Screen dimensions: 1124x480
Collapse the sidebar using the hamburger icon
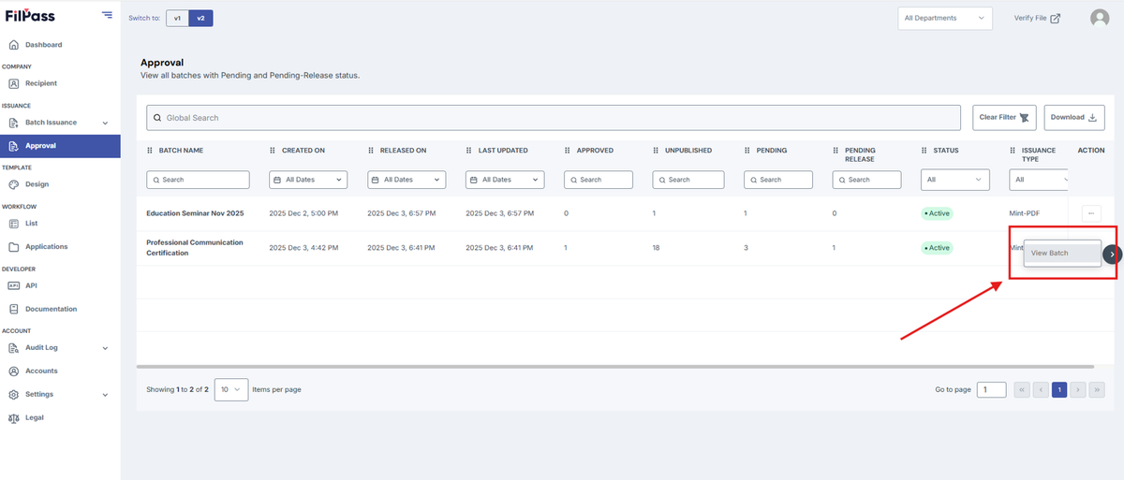(x=107, y=15)
